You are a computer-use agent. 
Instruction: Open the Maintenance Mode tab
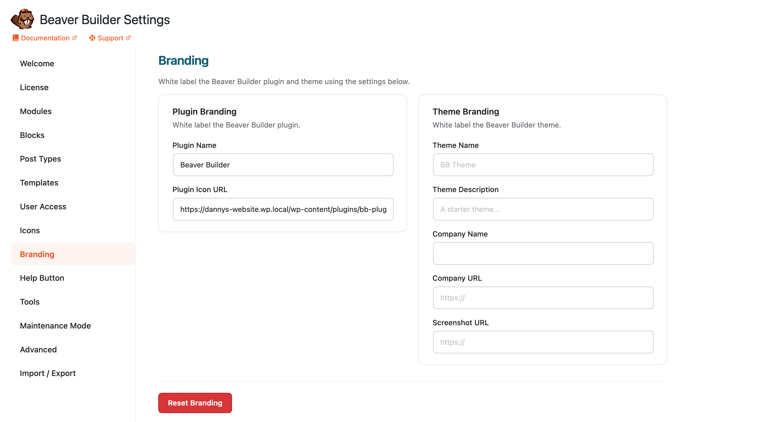click(x=73, y=326)
